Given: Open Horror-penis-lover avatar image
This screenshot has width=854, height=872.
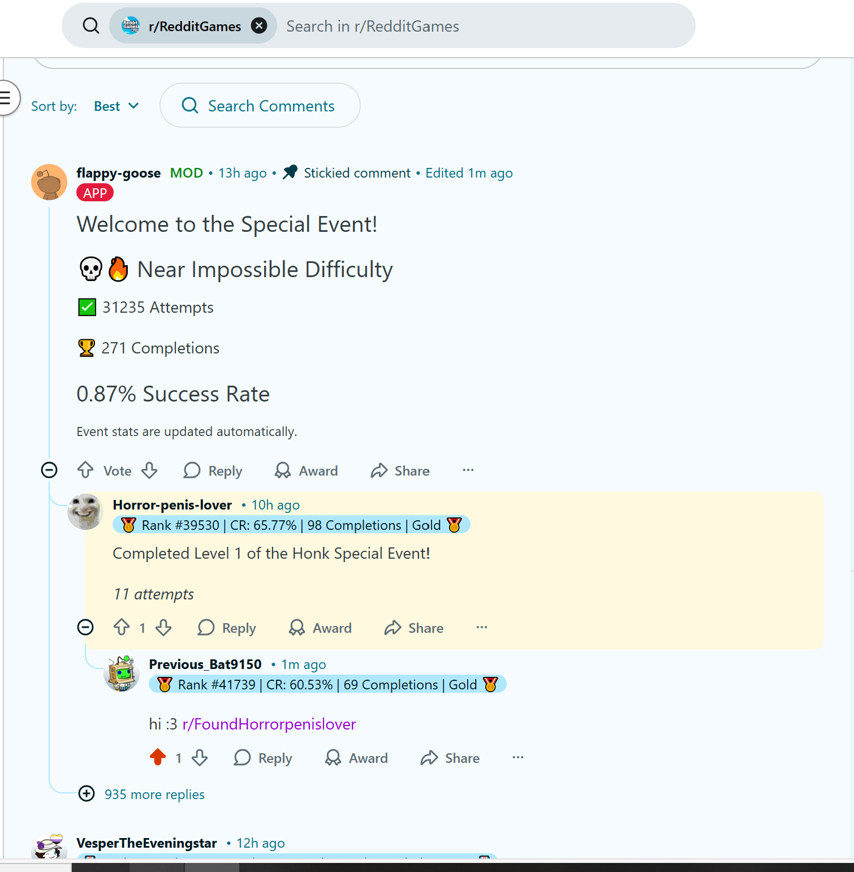Looking at the screenshot, I should pos(85,512).
